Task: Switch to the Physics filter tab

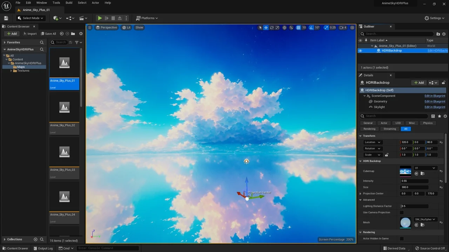Action: (428, 123)
